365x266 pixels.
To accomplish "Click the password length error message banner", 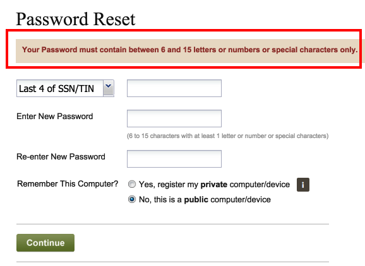I will 189,51.
